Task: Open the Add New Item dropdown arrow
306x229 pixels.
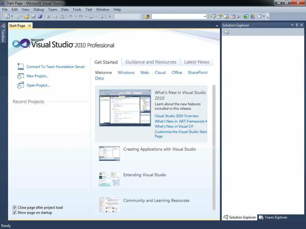Action: tap(22, 17)
